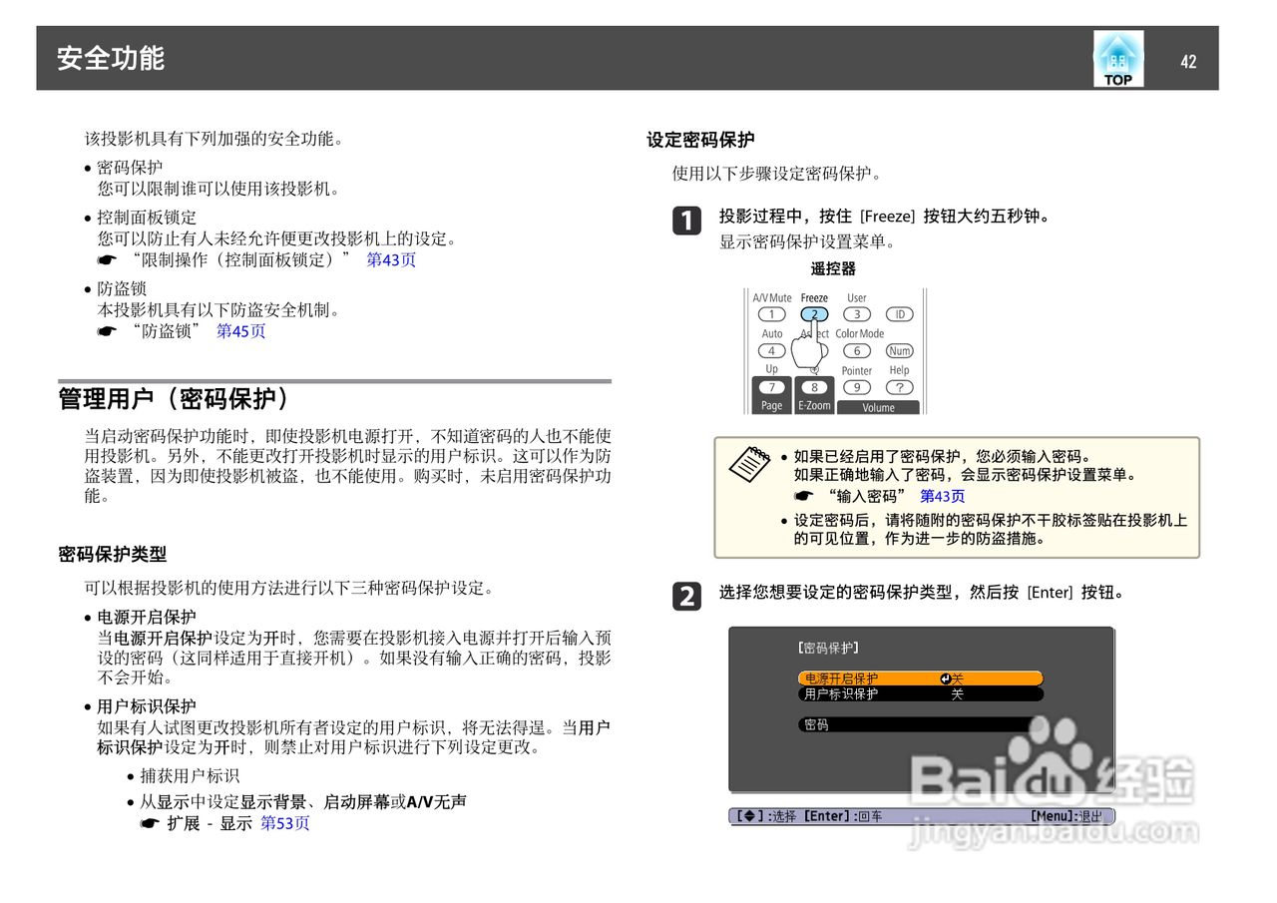Viewport: 1277px width, 903px height.
Task: Click the Num button on the remote
Action: 900,351
